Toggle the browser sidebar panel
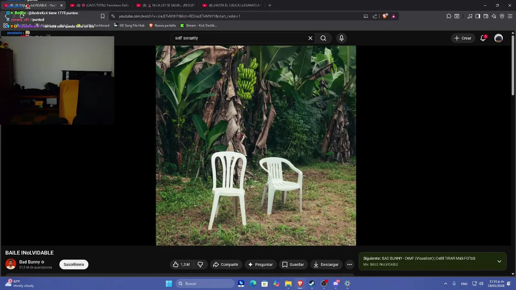Viewport: 516px width, 290px height. [x=478, y=16]
